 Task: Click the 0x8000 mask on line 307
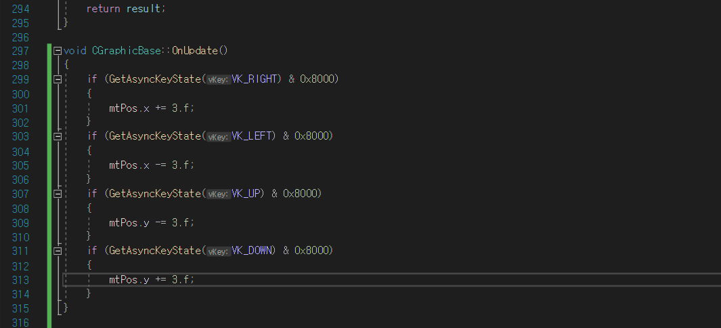point(301,194)
